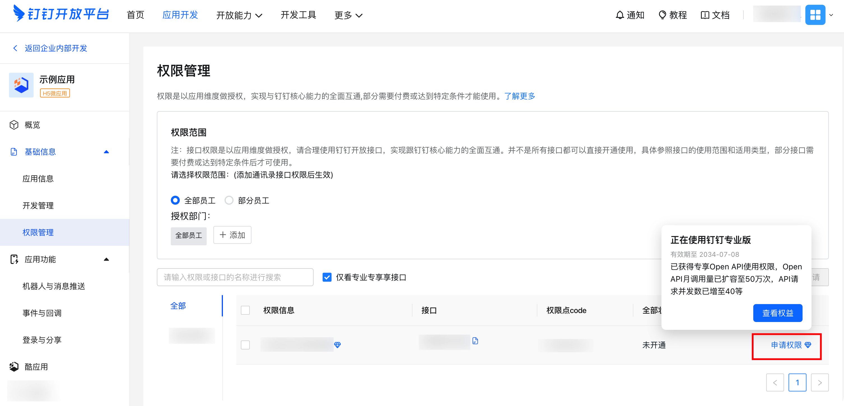
Task: Select the 全部员工 radio button
Action: point(175,200)
